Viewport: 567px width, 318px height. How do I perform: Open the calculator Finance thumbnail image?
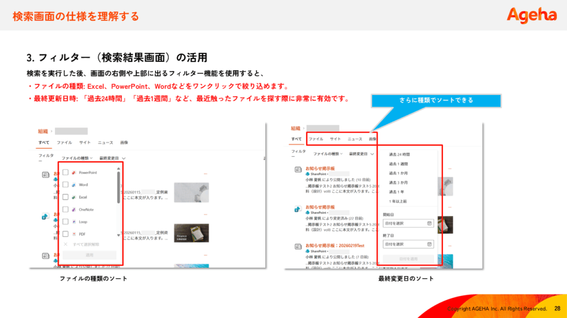(x=187, y=234)
